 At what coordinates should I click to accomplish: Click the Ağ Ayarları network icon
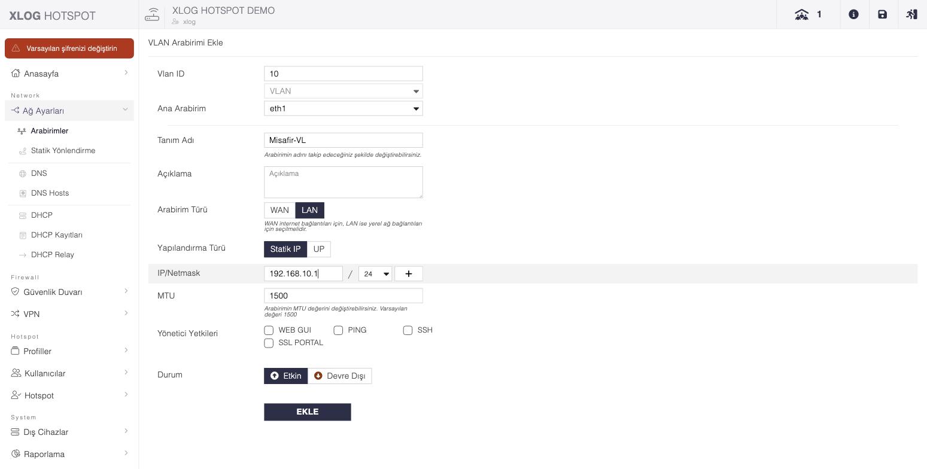(15, 111)
